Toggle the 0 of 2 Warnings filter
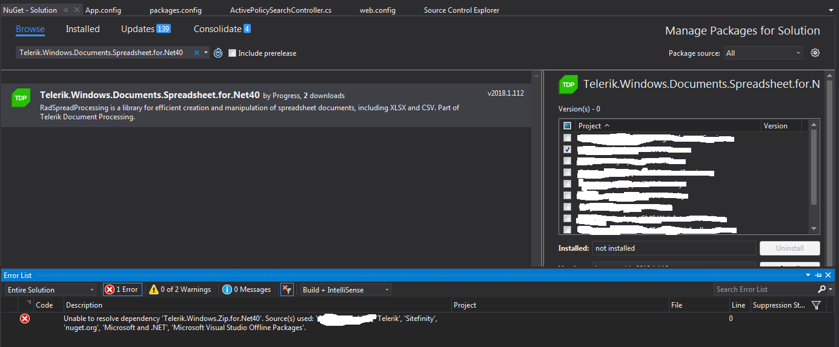Viewport: 839px width, 347px height. click(x=181, y=289)
